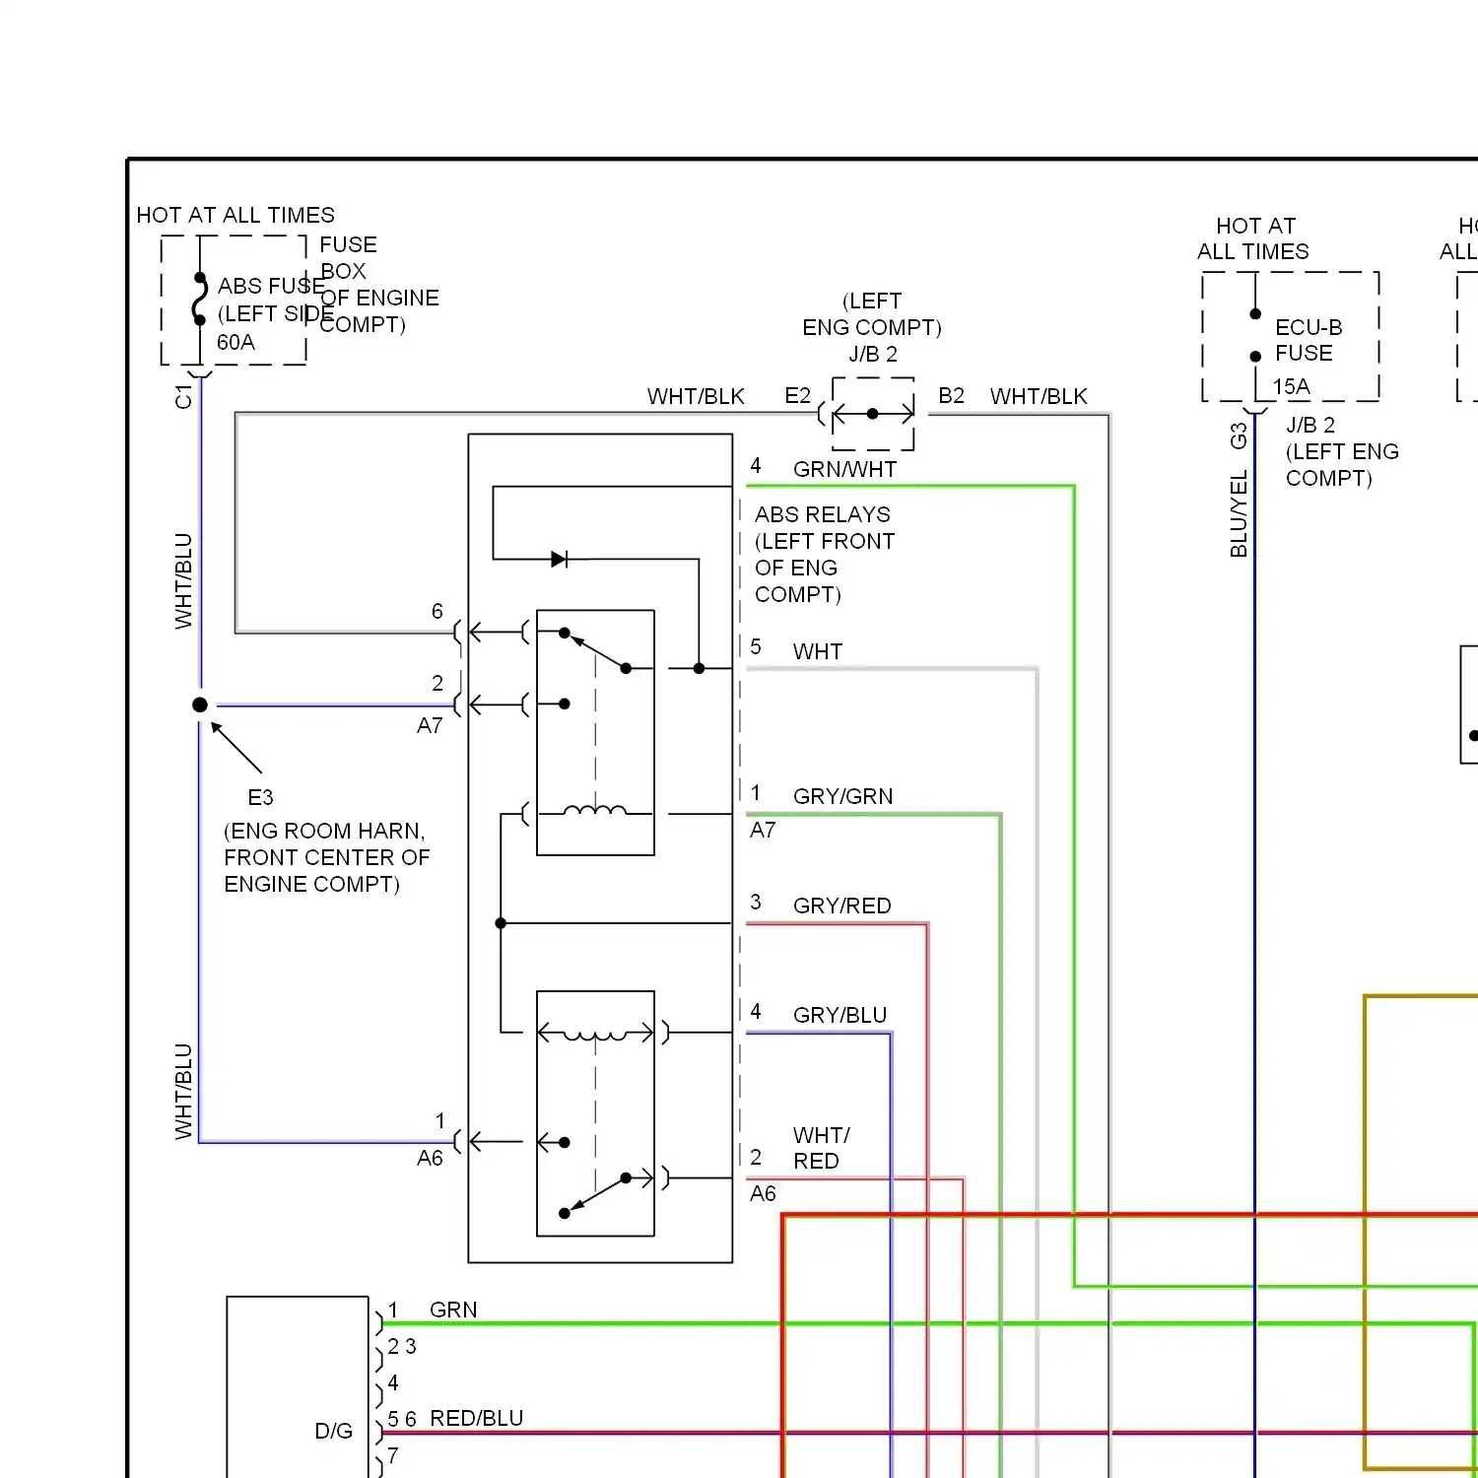Click 'HOT AT ALL TIMES' above ECU-B fuse

1253,238
